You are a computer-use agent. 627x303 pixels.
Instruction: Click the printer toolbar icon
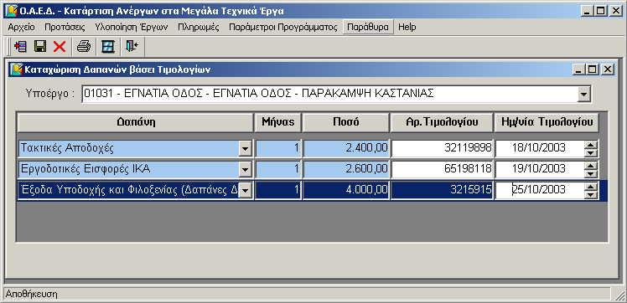84,47
